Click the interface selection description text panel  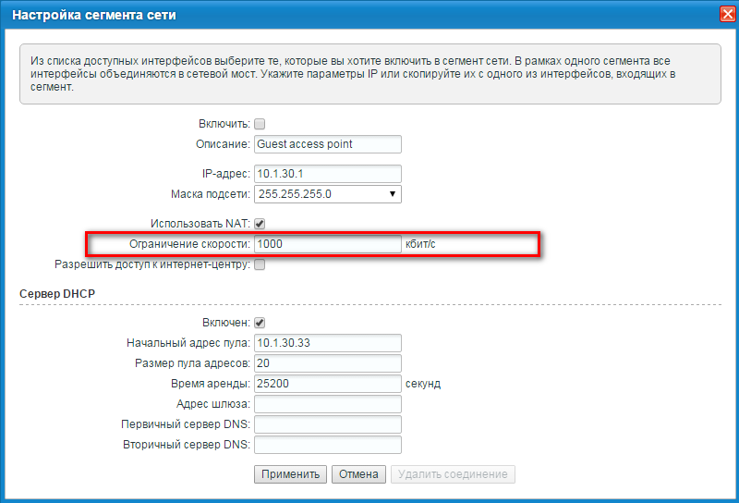pos(369,74)
